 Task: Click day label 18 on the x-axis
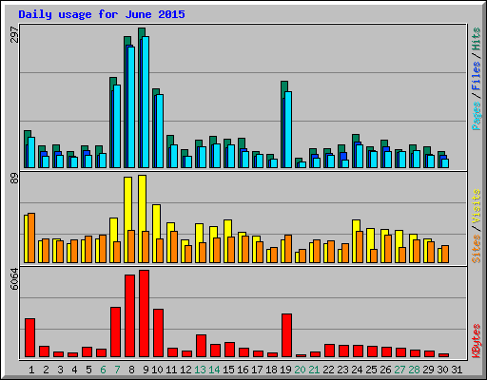tap(271, 370)
